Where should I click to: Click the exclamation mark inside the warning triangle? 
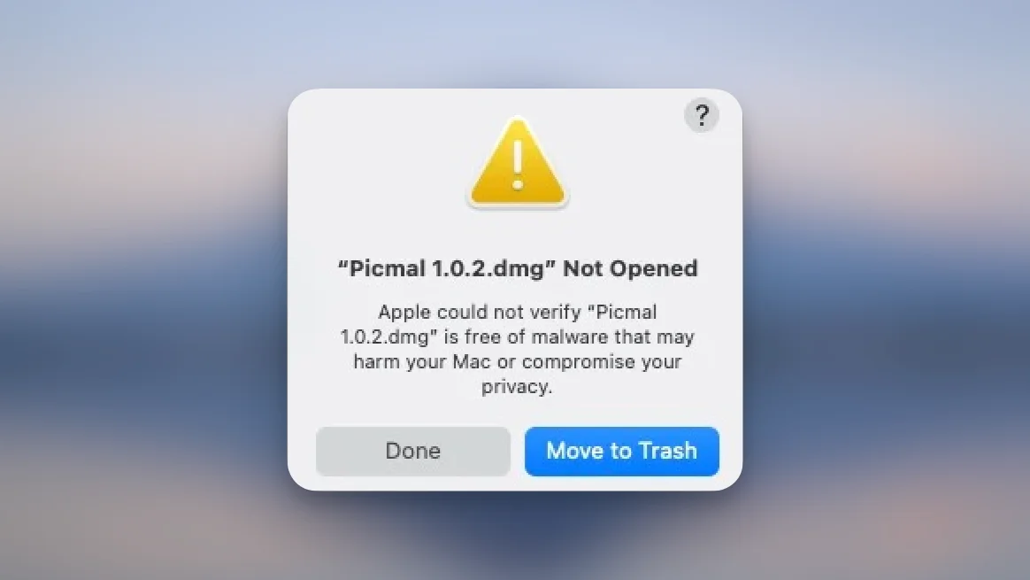[518, 165]
